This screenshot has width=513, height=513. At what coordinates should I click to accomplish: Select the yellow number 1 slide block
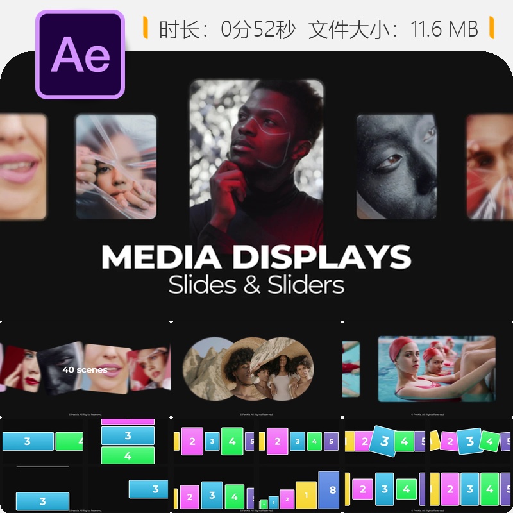tap(306, 495)
